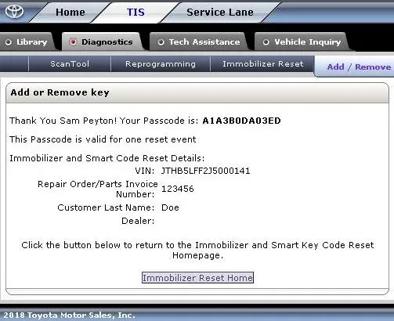
Task: Select the Library radio indicator
Action: tap(9, 42)
